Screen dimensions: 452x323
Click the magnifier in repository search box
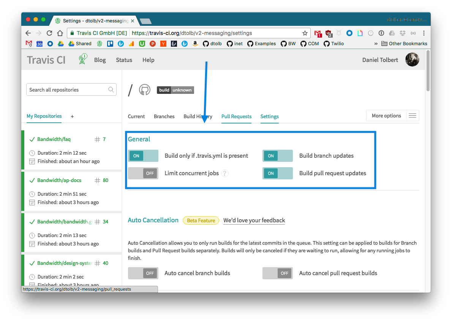(111, 90)
